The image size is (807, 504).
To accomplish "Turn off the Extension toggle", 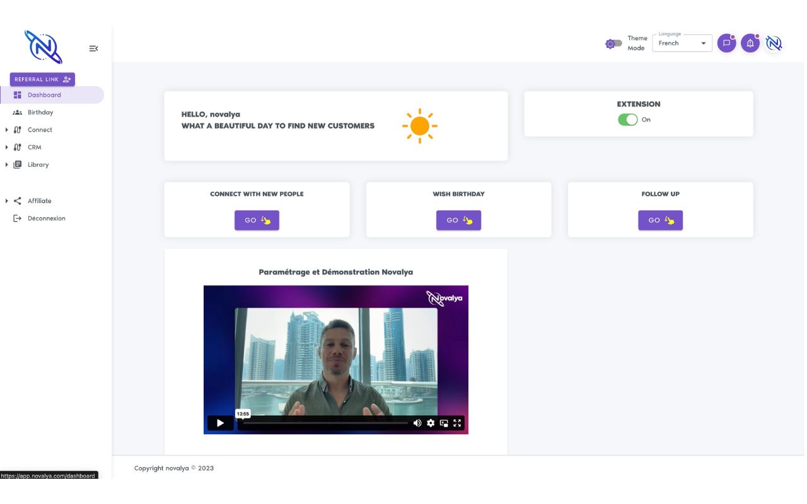I will 628,120.
